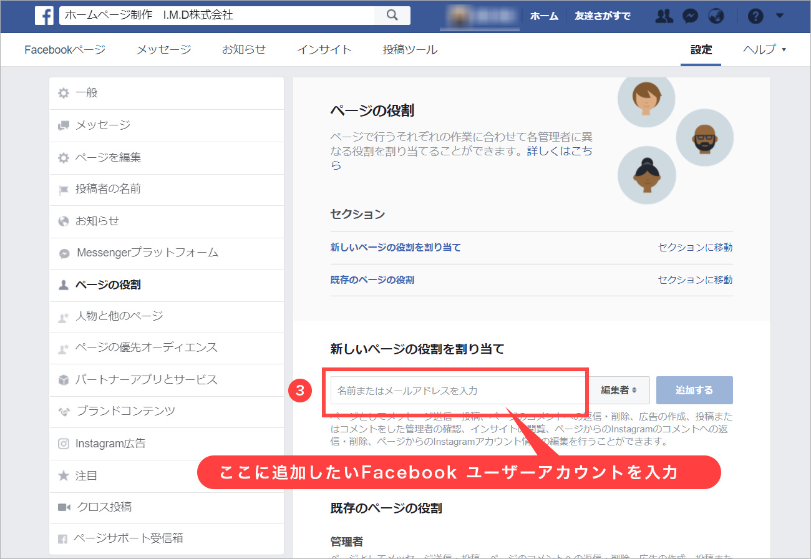The image size is (811, 559).
Task: Click the ホーム link in top bar
Action: 544,16
